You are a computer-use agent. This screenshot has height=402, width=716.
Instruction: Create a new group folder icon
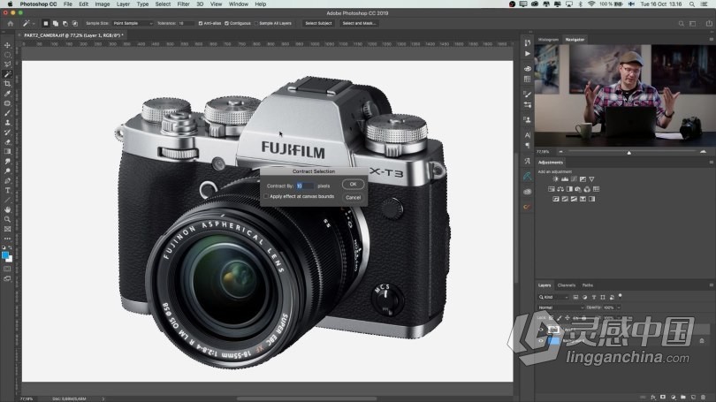[x=683, y=398]
